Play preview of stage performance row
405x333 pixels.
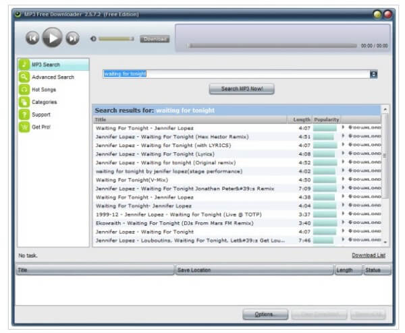coord(343,171)
